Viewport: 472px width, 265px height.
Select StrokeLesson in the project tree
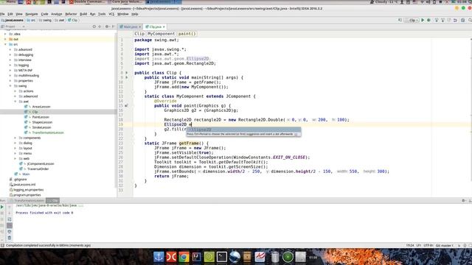41,127
